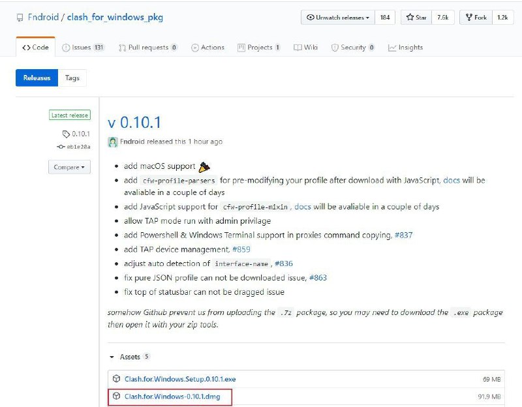Screen dimensions: 522x407
Task: Click the repository book icon beside Fndroid
Action: (x=20, y=18)
